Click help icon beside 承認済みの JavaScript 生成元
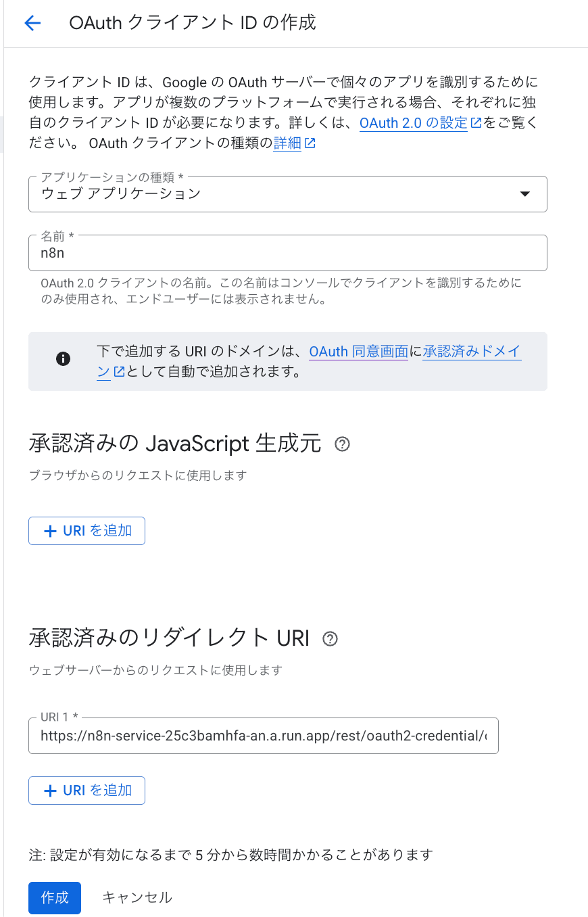 pyautogui.click(x=343, y=444)
